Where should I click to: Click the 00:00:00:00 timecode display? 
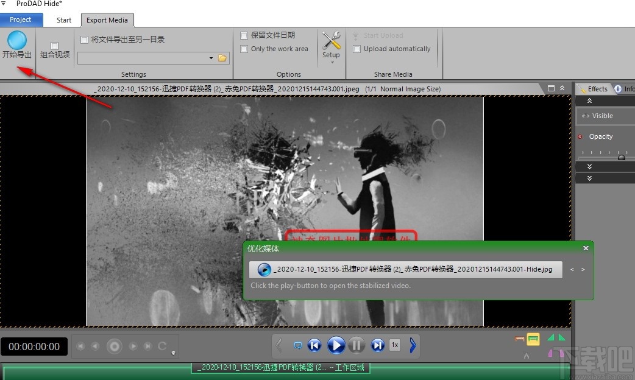click(34, 347)
